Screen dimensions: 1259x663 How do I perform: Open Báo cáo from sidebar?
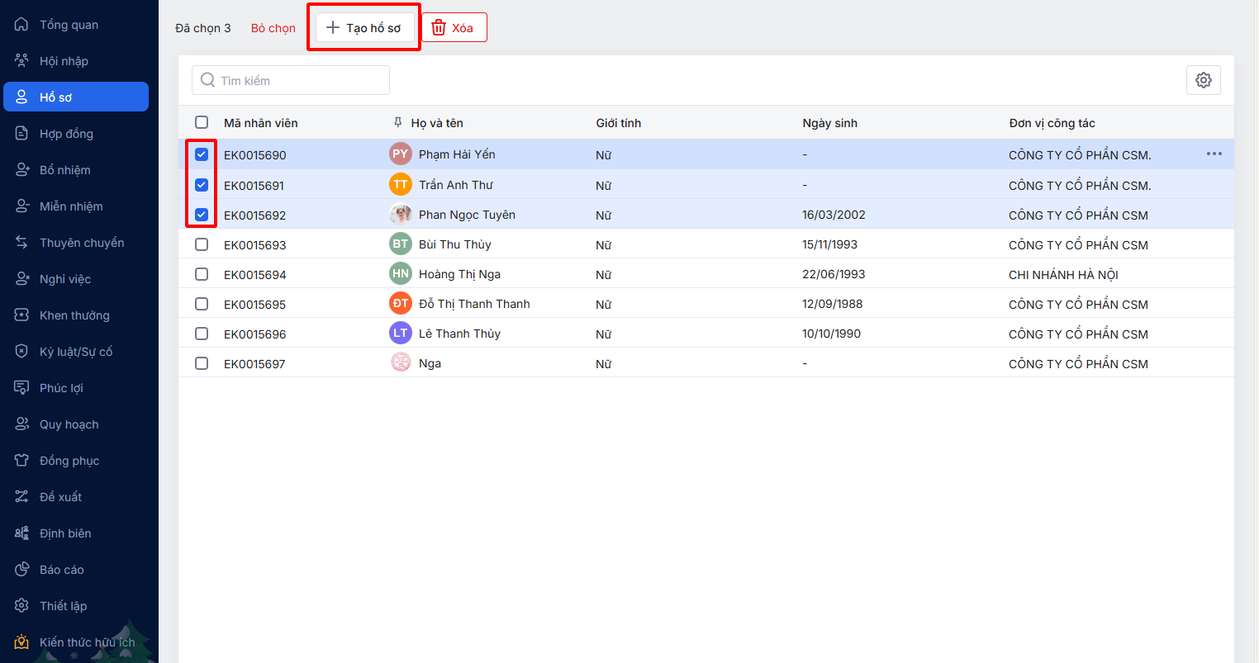point(61,570)
